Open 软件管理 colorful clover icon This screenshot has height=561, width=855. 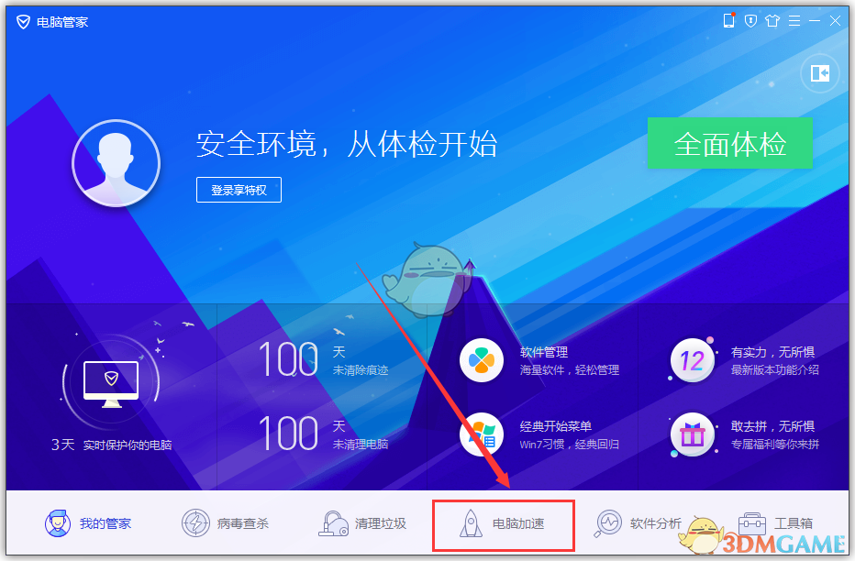pos(481,360)
